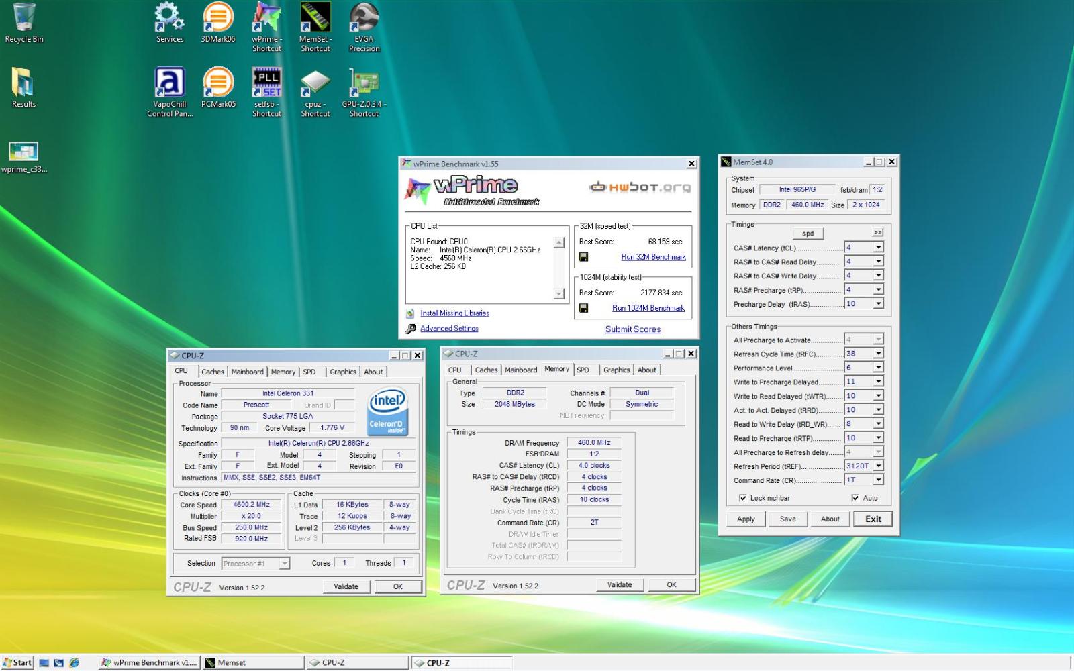
Task: Open the Refresh Cycle Time (tRFC) dropdown
Action: [x=878, y=354]
